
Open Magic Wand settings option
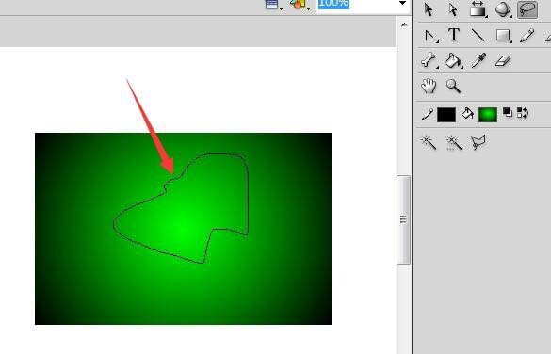pyautogui.click(x=454, y=143)
